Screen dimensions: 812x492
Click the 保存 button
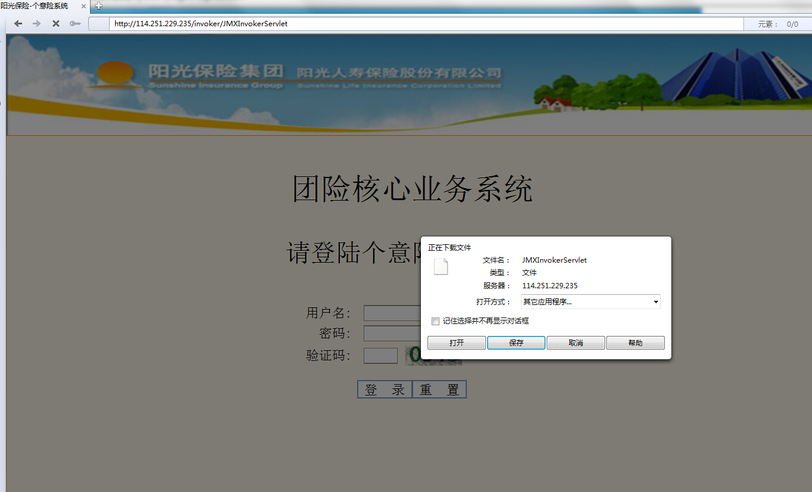tap(516, 343)
